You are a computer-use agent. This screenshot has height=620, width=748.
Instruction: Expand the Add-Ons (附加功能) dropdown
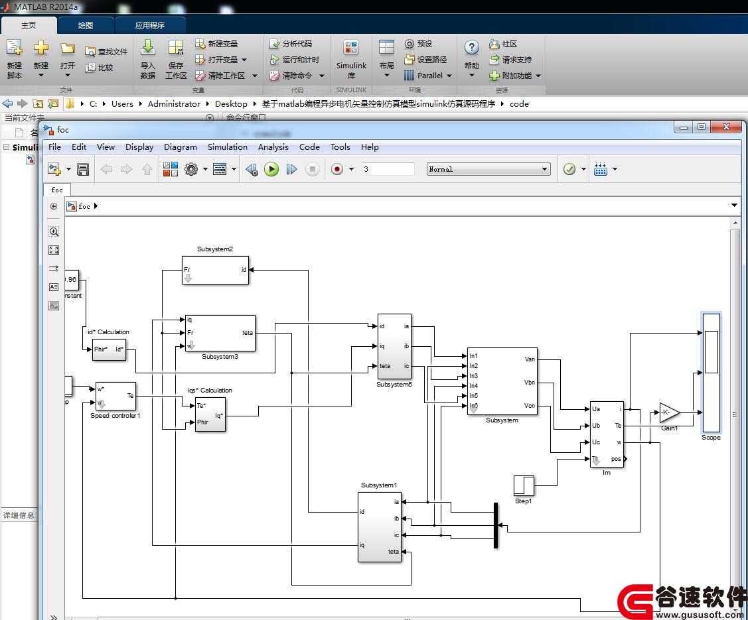(538, 76)
